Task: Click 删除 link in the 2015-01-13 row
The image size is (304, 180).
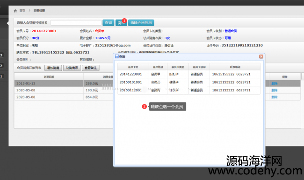Action: tap(275, 83)
